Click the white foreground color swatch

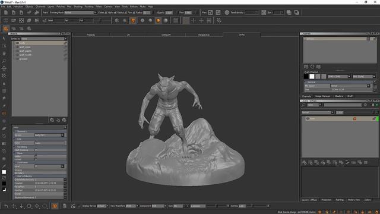[4, 172]
